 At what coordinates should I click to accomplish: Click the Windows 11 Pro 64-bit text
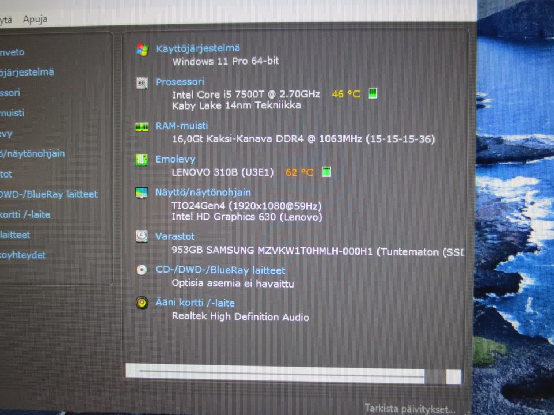[226, 61]
